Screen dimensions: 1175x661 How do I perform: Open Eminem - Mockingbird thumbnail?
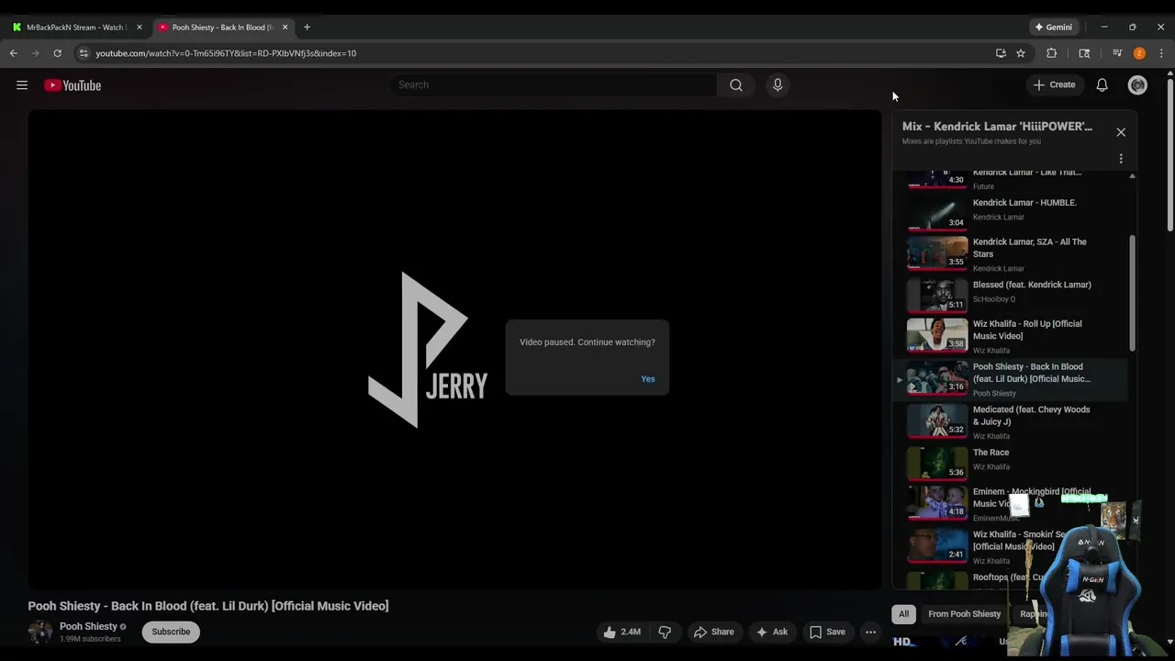[x=937, y=502]
